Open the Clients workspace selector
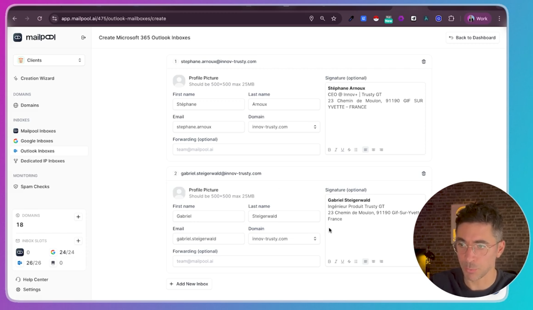Image resolution: width=533 pixels, height=310 pixels. coord(49,60)
